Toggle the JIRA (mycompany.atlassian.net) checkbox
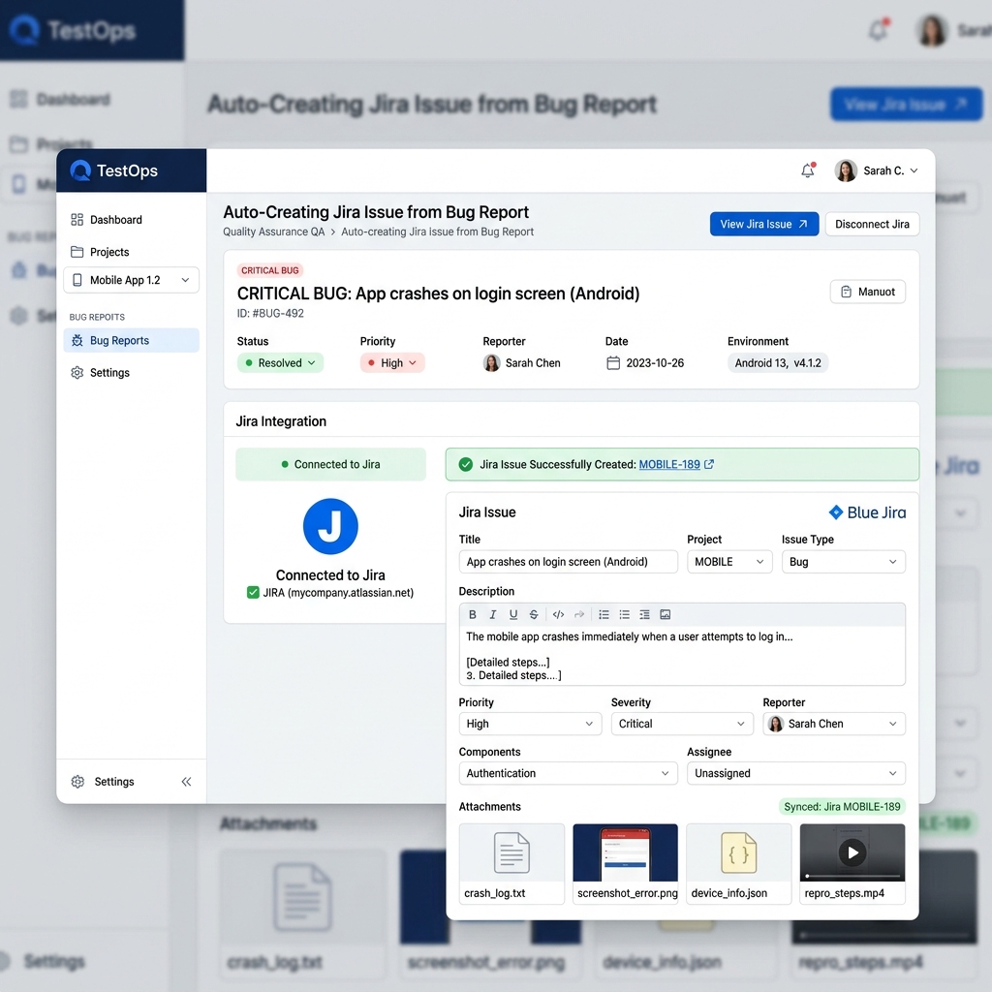 pos(253,593)
